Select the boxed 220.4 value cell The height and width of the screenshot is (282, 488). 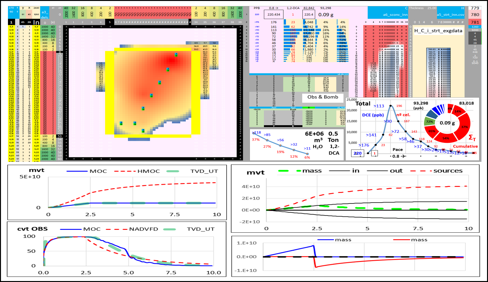point(309,14)
